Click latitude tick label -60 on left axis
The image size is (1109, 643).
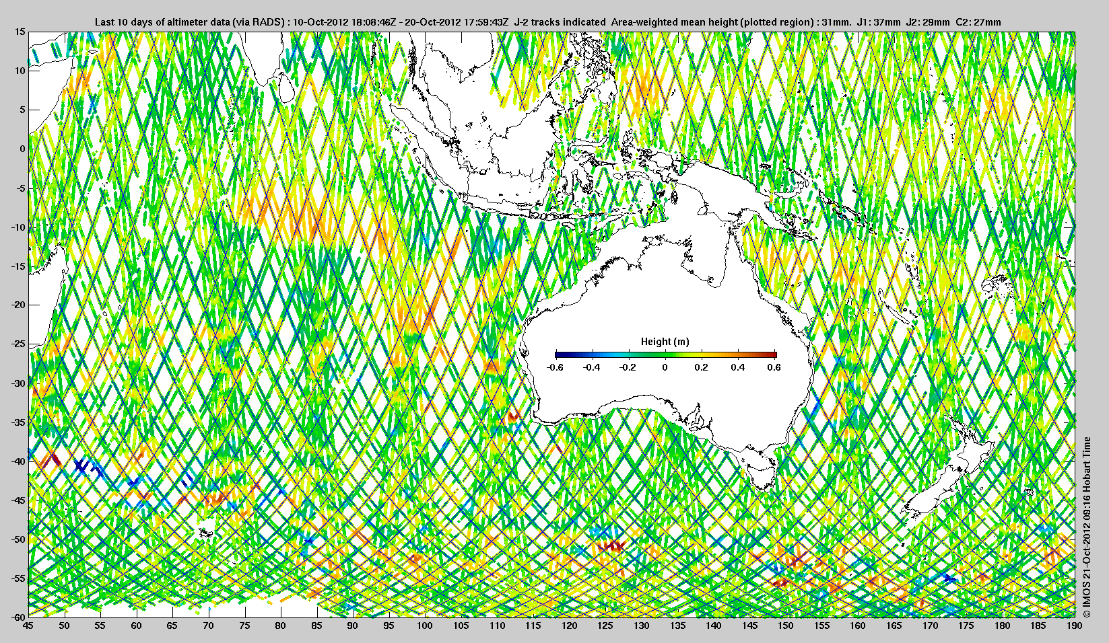coord(18,617)
